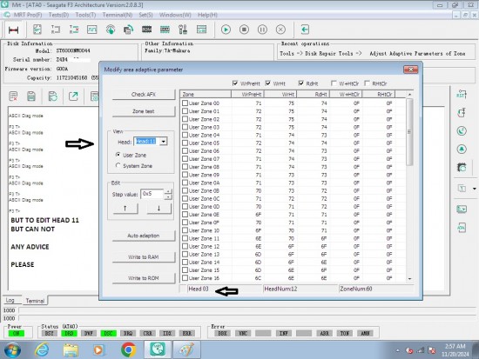Click the T/R bracket toolbar icon
479x359 pixels.
click(x=55, y=30)
